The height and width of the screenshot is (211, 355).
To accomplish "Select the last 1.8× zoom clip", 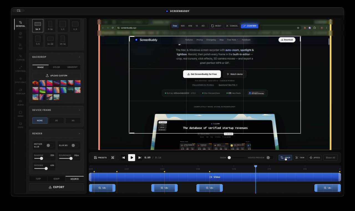I will pos(328,188).
